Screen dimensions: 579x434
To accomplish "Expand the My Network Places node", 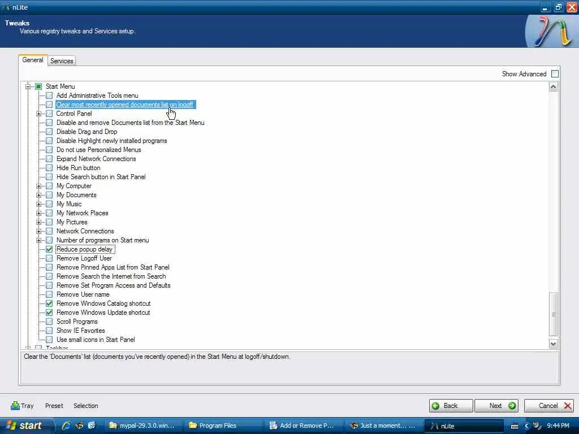I will [x=39, y=213].
